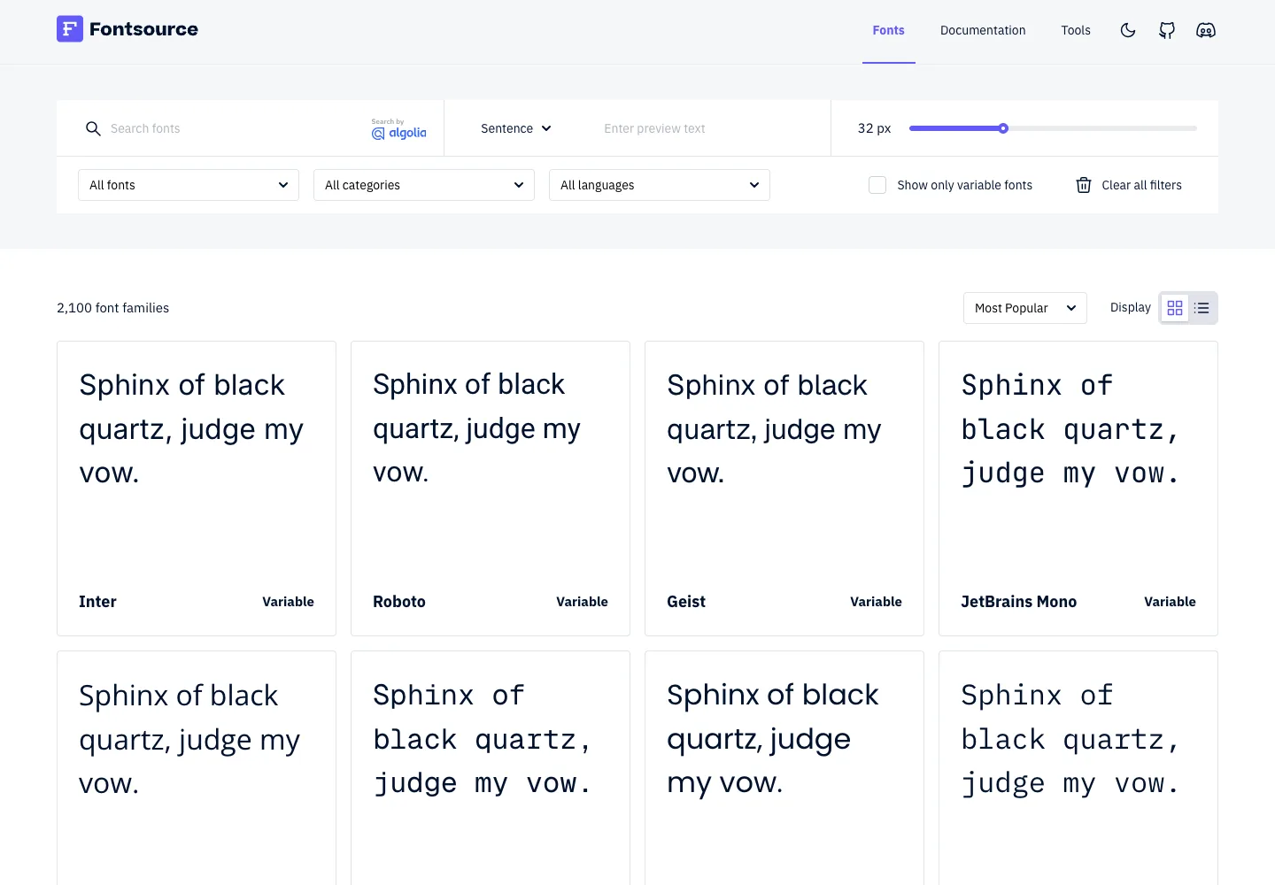Open the JetBrains Mono font name
The height and width of the screenshot is (885, 1275).
pyautogui.click(x=1018, y=602)
